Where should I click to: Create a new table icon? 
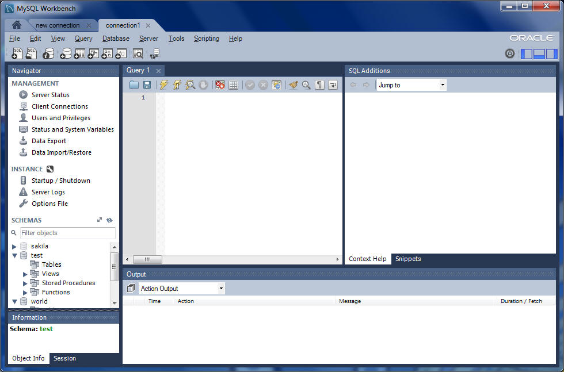point(79,53)
